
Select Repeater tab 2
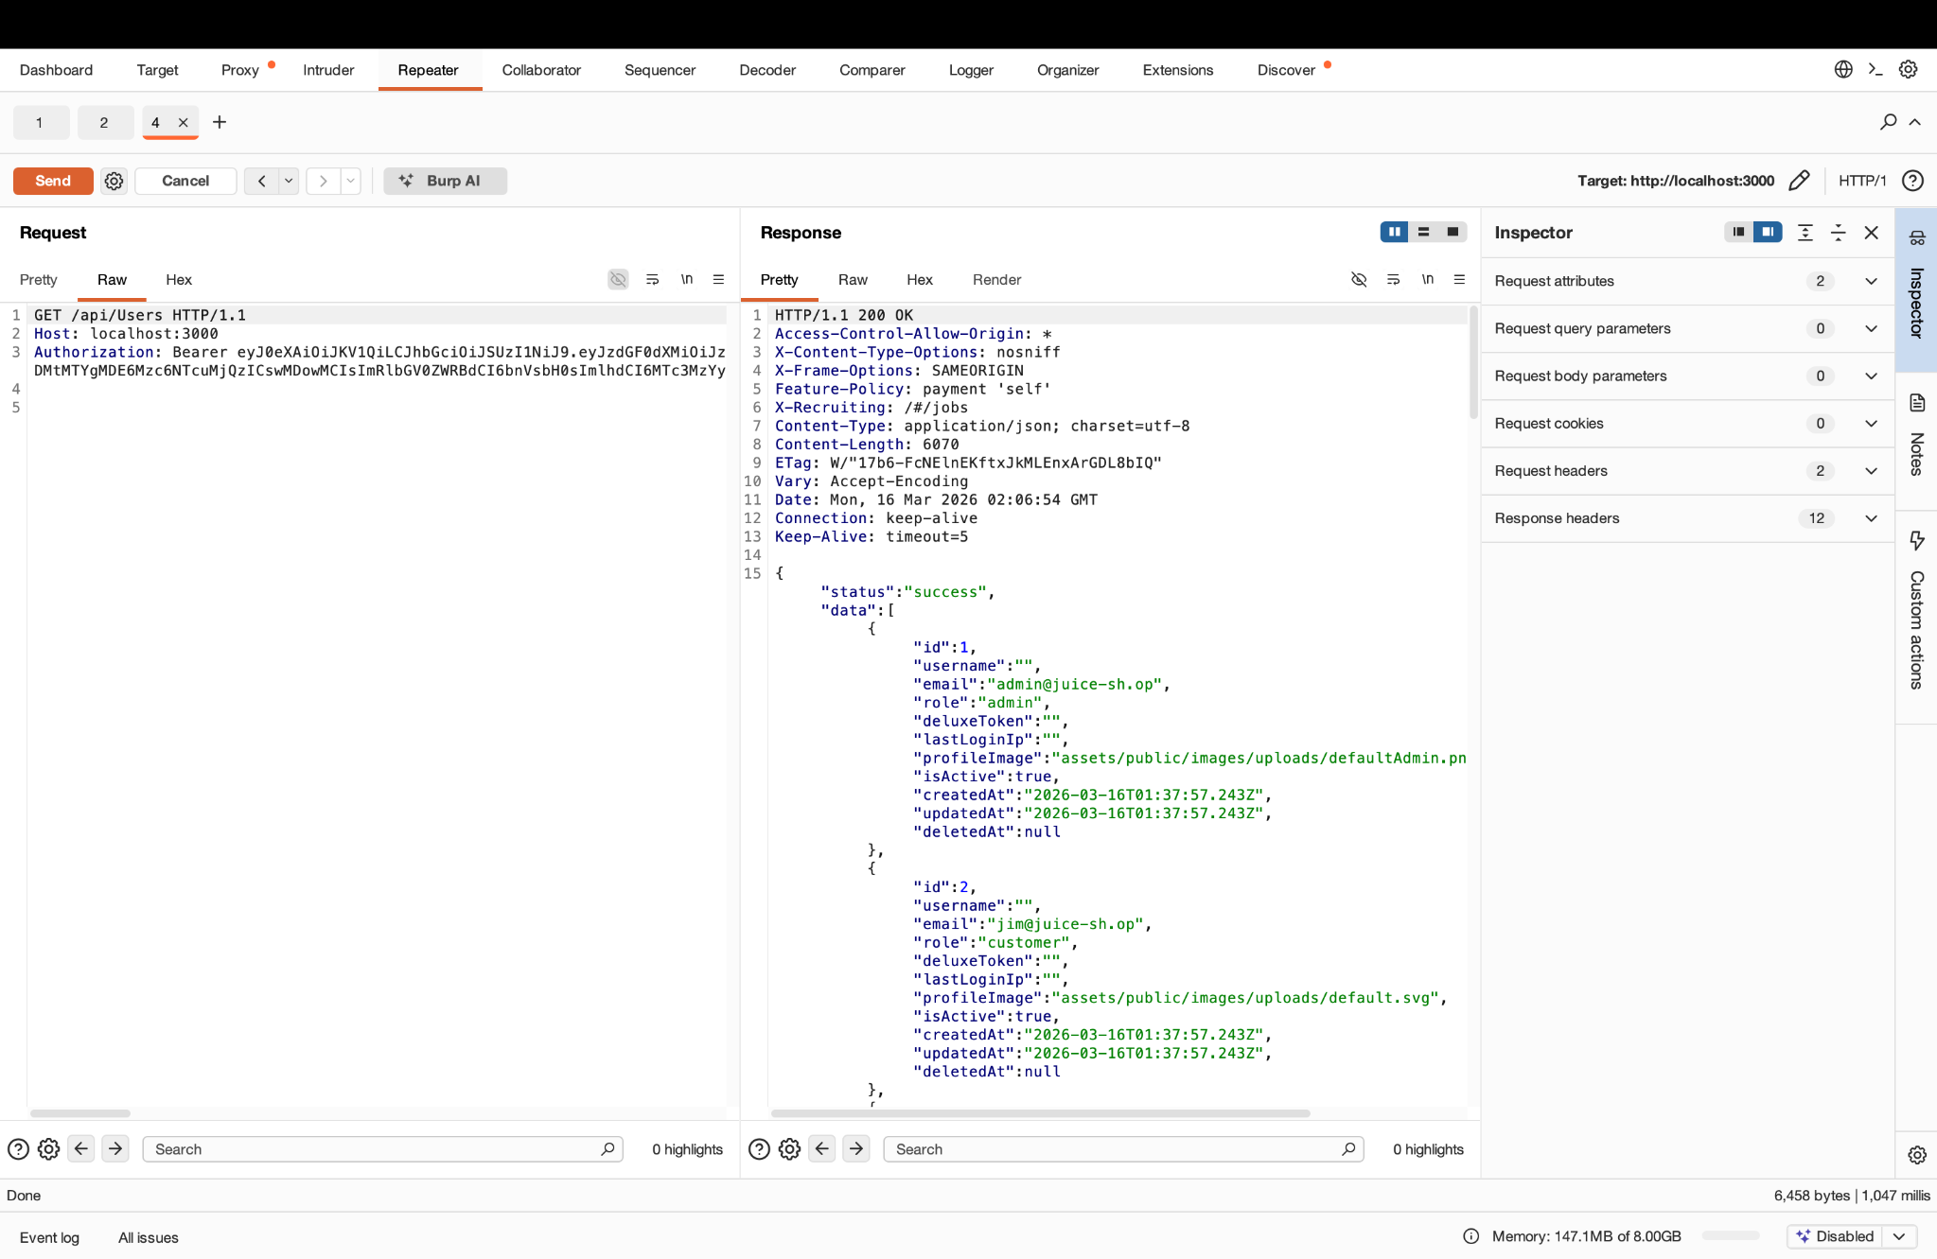pyautogui.click(x=104, y=122)
